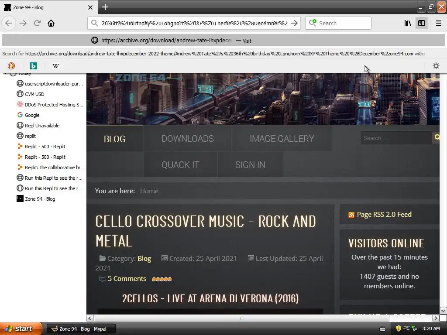This screenshot has height=335, width=447.
Task: Open the SIGN IN navigation tab
Action: tap(250, 164)
